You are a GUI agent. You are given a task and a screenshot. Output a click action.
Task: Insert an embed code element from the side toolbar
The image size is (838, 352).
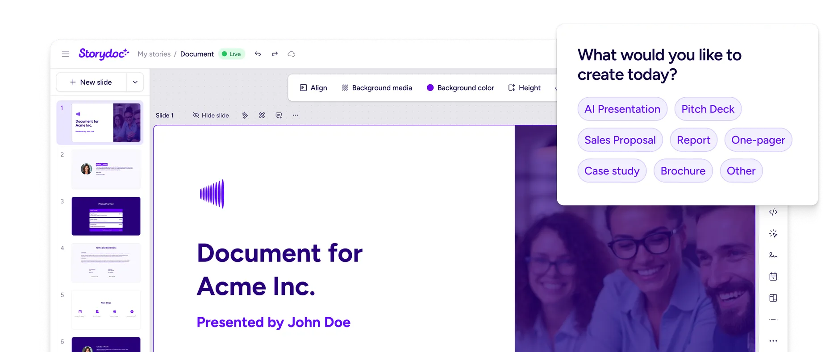[x=773, y=212]
